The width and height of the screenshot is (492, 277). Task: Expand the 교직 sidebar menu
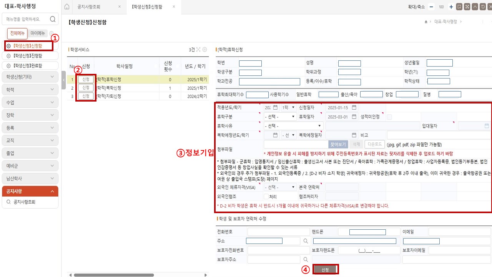coord(30,140)
